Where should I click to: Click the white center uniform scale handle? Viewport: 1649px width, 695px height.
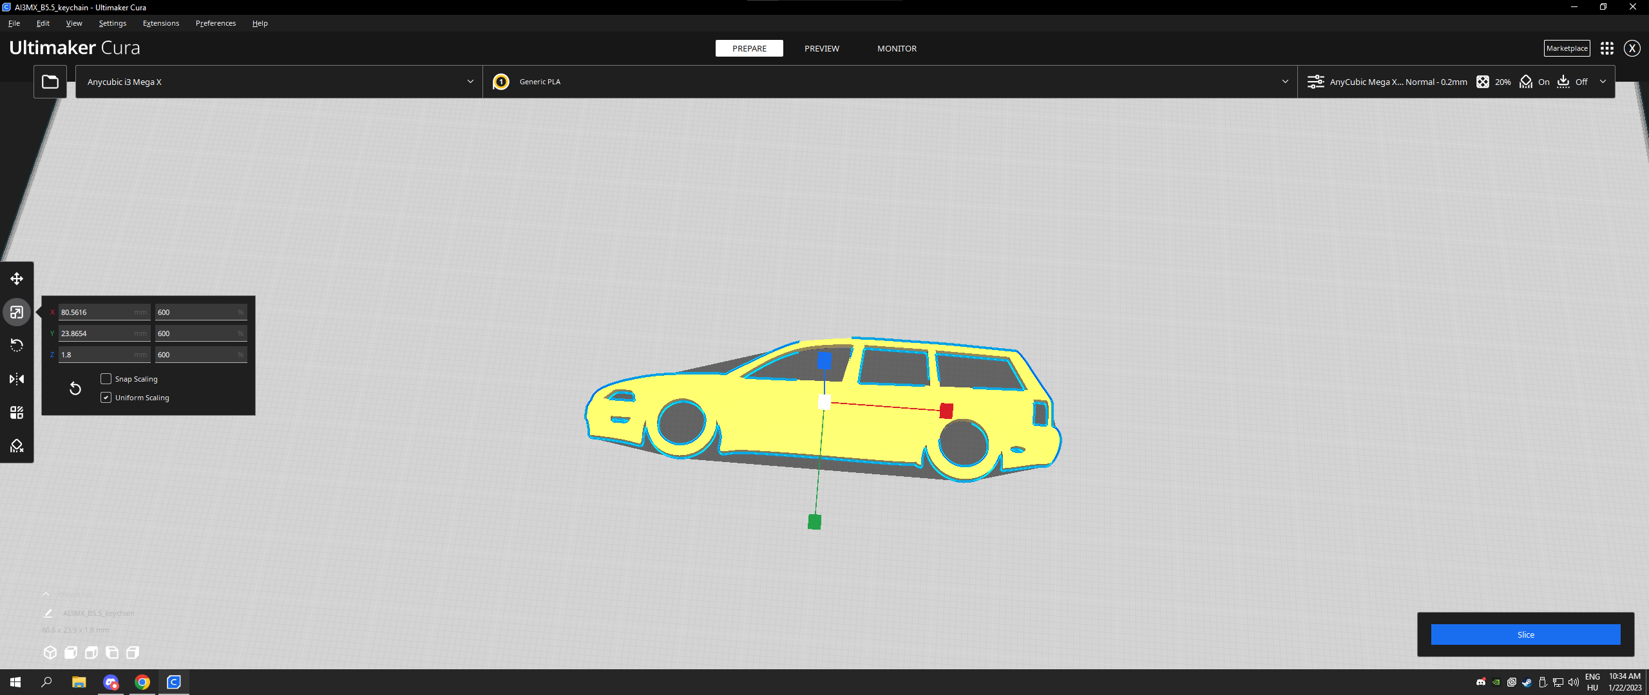point(824,402)
